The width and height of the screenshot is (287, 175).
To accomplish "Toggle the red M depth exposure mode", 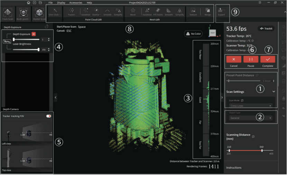I will point(34,34).
